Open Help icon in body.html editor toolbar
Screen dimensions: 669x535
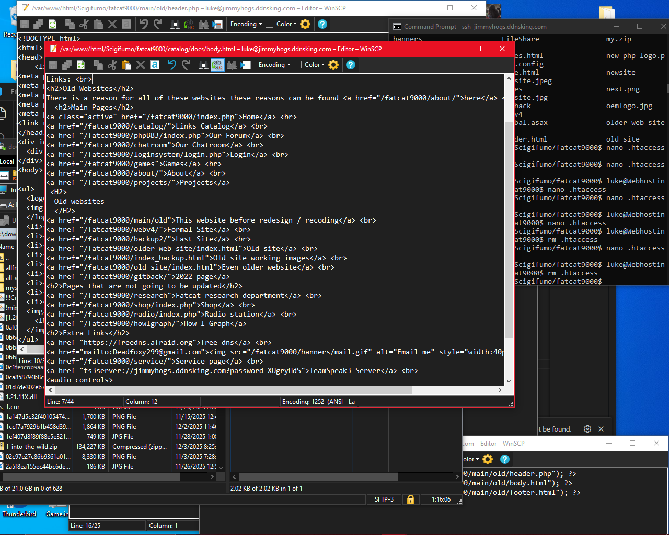tap(351, 65)
